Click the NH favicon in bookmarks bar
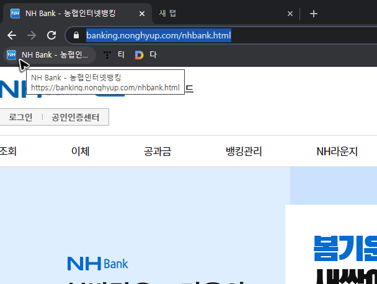Viewport: 377px width, 284px height. tap(11, 55)
